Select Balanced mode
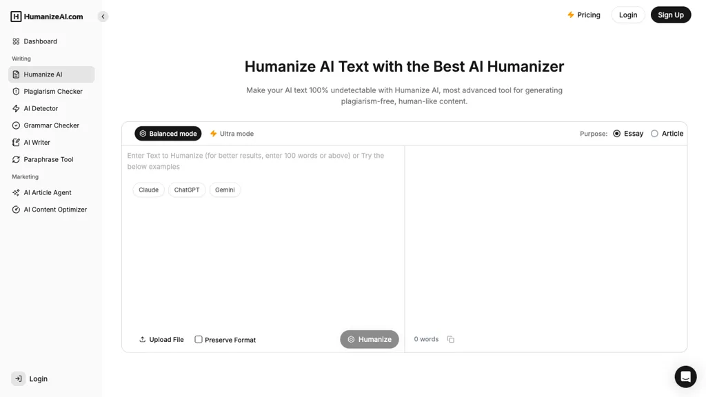This screenshot has height=397, width=706. pos(168,133)
